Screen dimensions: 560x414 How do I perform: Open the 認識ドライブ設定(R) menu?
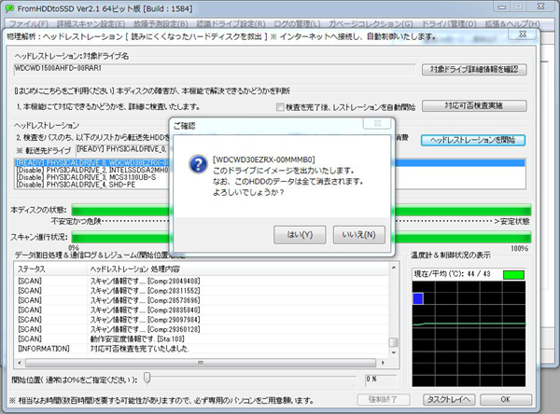point(231,24)
